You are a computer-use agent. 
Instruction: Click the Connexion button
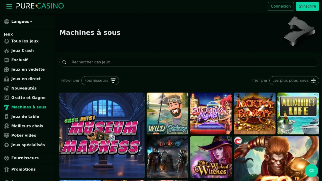(x=281, y=6)
